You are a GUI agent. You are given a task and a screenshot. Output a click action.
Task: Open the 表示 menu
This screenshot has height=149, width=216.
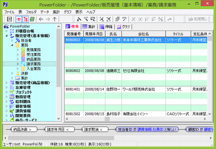(x=79, y=12)
